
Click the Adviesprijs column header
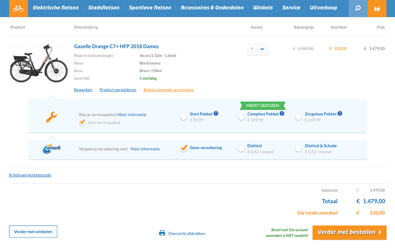(304, 27)
